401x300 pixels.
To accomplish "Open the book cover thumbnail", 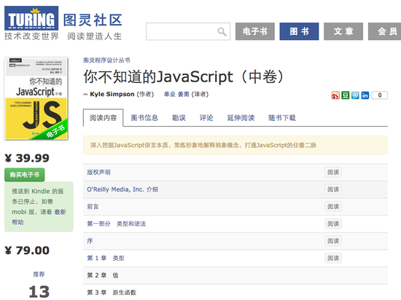I will pyautogui.click(x=36, y=98).
